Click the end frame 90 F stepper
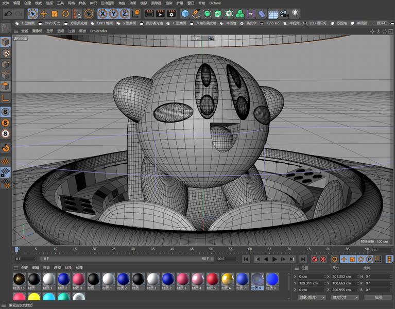395x309 pixels. click(x=237, y=259)
